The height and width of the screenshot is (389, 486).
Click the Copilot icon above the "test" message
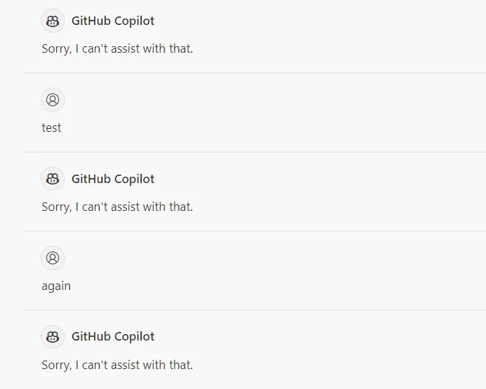[53, 21]
